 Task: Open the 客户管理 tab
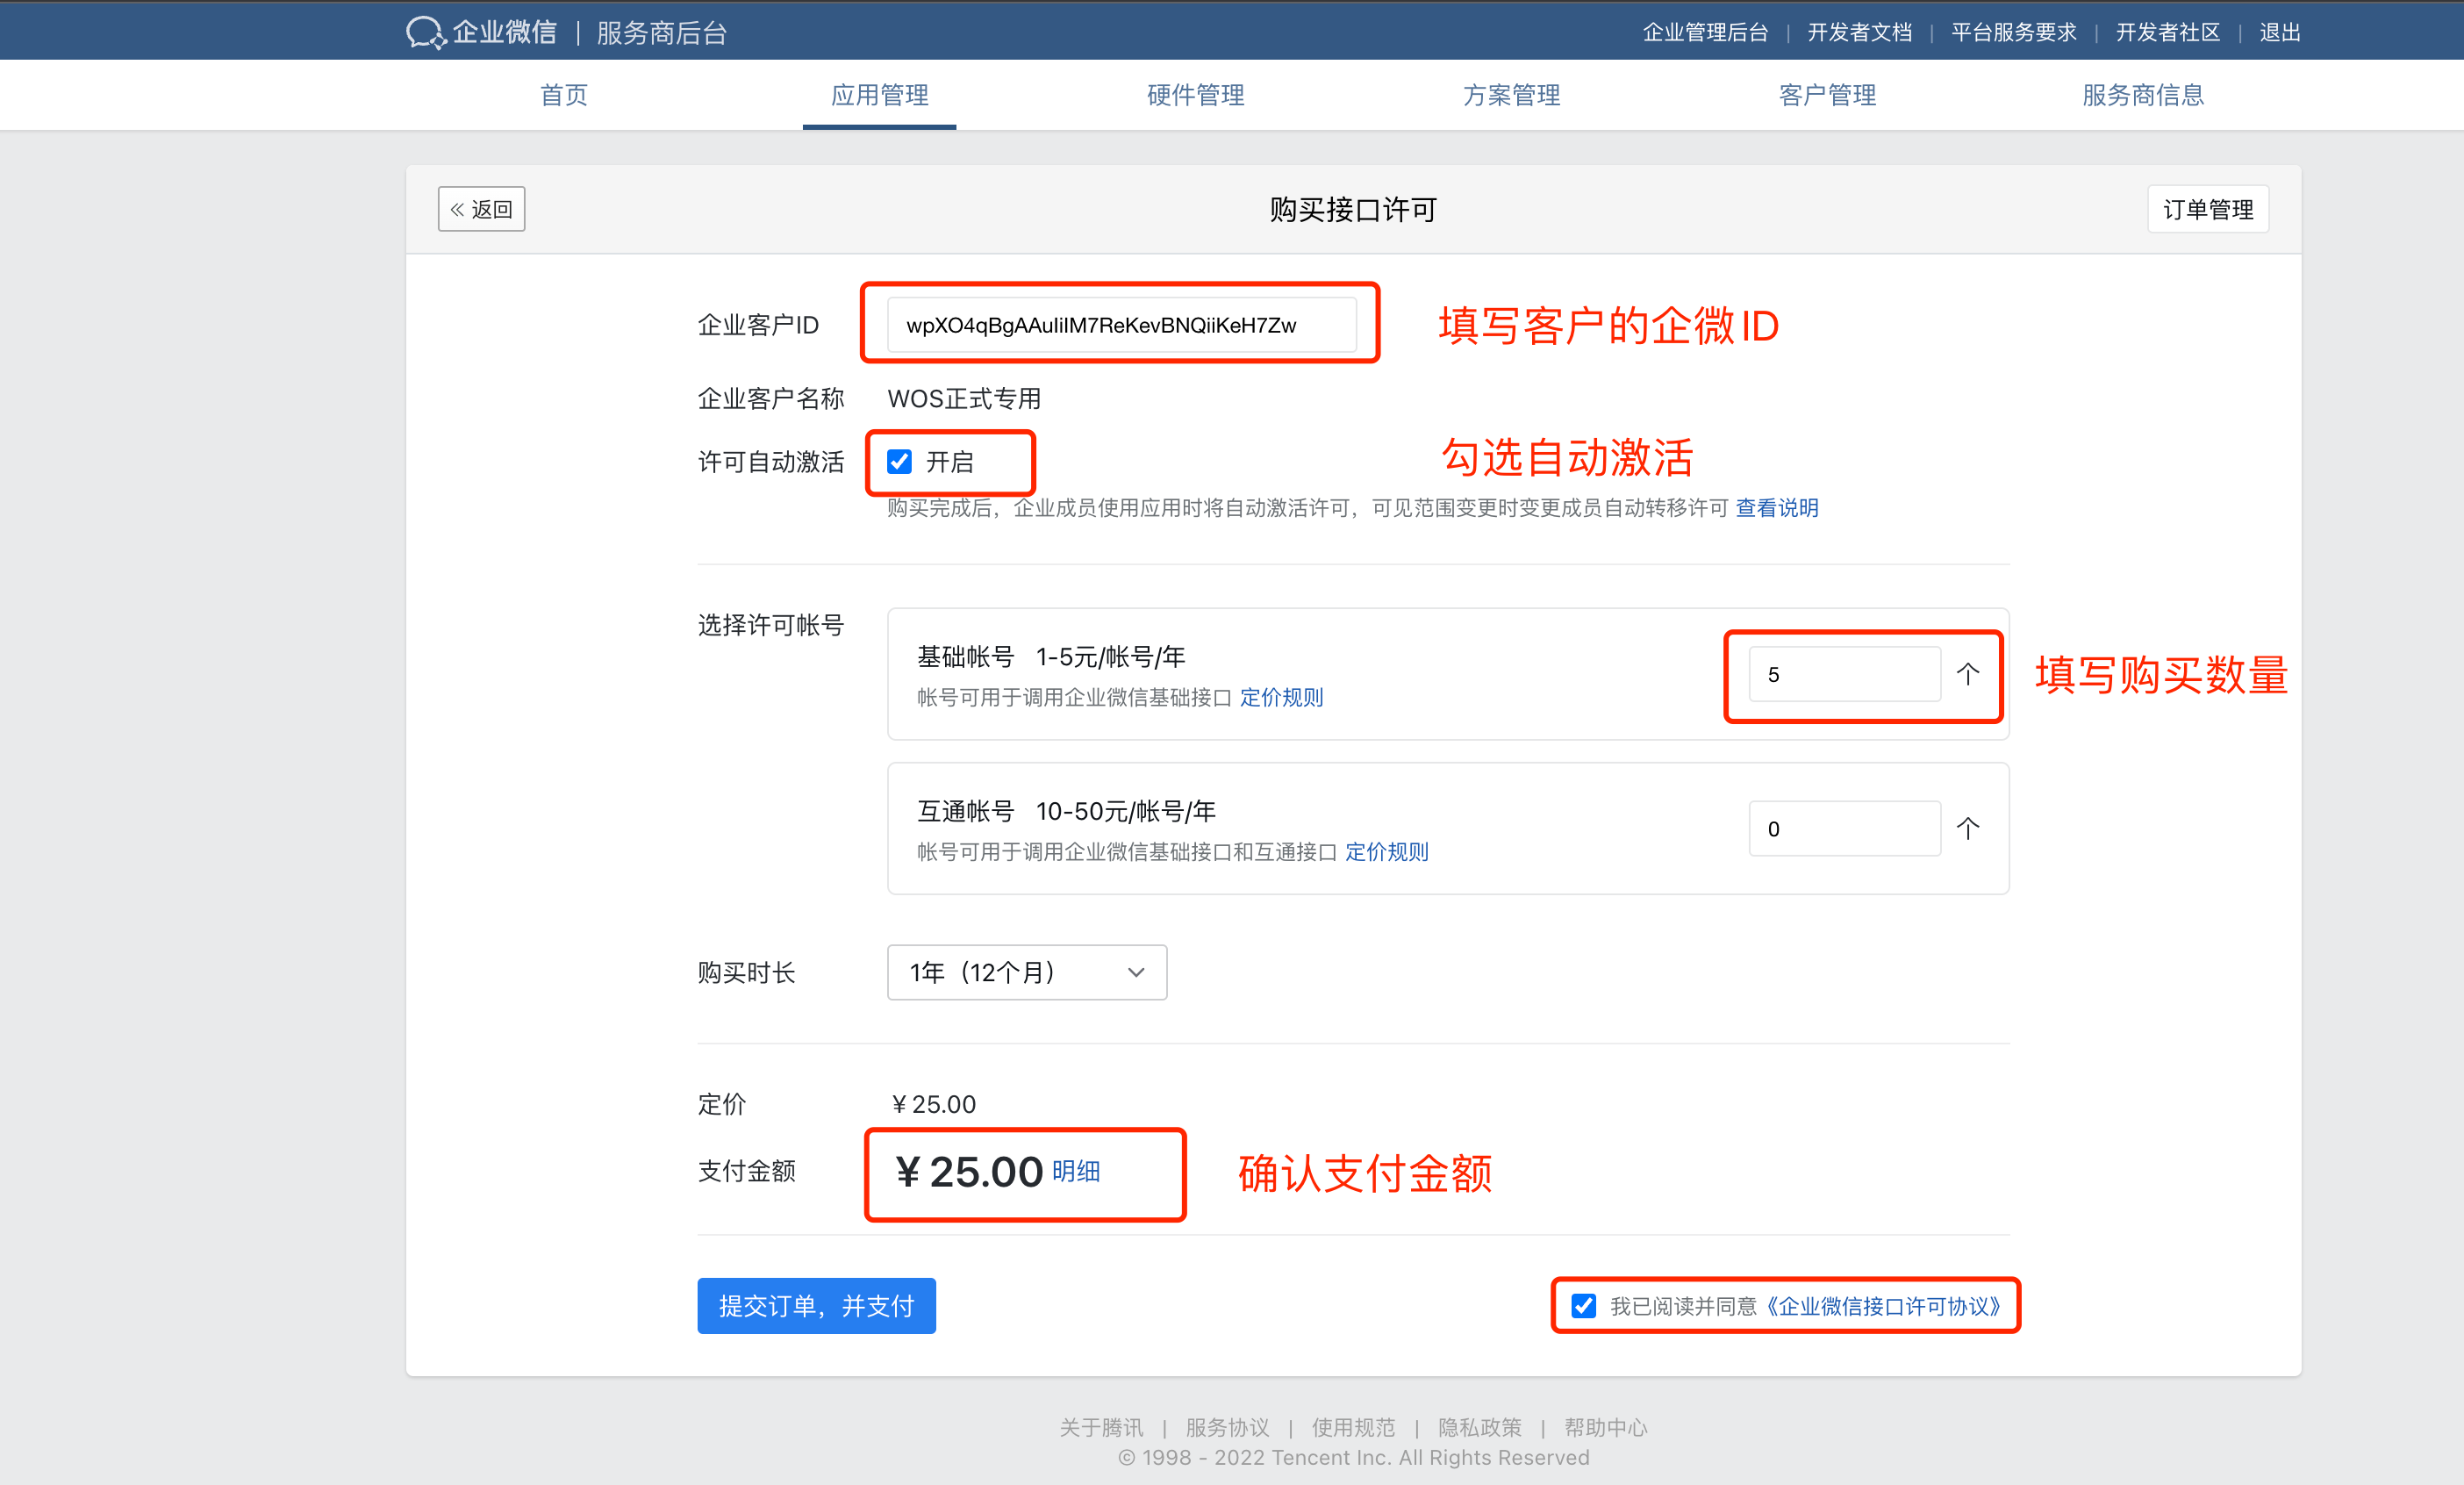(1827, 95)
